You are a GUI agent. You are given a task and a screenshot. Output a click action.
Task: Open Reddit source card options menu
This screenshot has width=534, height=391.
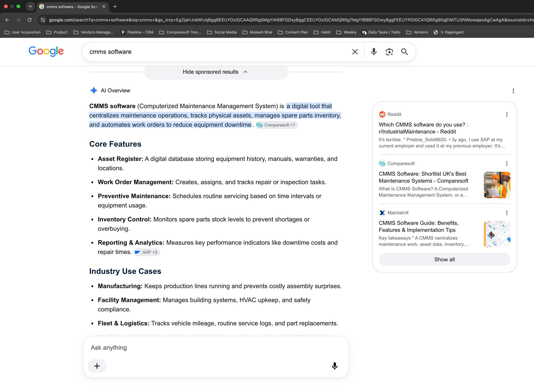click(507, 114)
